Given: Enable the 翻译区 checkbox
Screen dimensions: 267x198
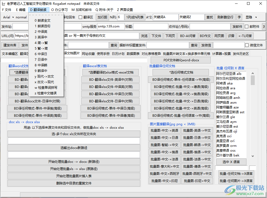Looking at the screenshot, I should 80,17.
